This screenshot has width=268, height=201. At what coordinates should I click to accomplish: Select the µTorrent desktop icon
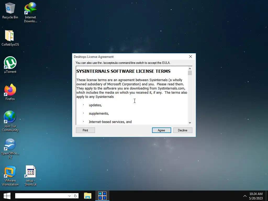pos(10,65)
